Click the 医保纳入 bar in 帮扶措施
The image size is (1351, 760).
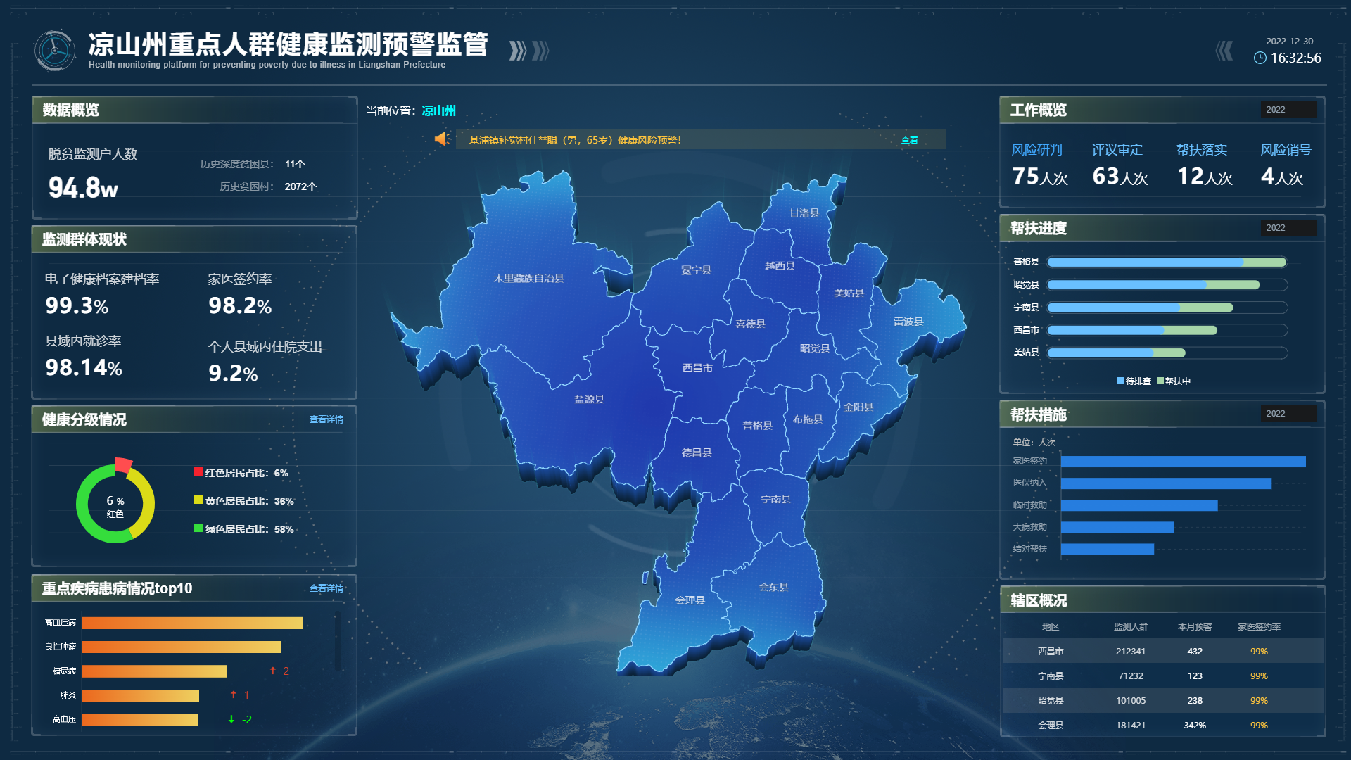pos(1166,483)
